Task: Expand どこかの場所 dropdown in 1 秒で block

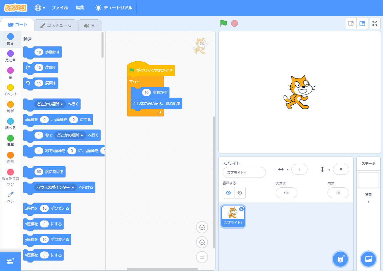Action: [x=70, y=135]
